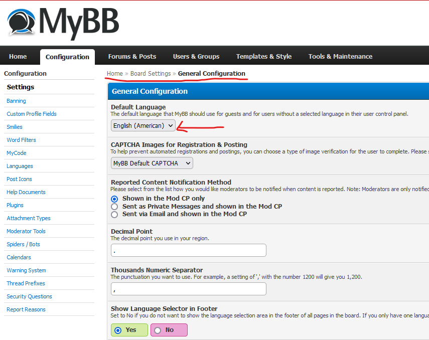Open the Banning sidebar link
The height and width of the screenshot is (340, 429).
pyautogui.click(x=16, y=101)
